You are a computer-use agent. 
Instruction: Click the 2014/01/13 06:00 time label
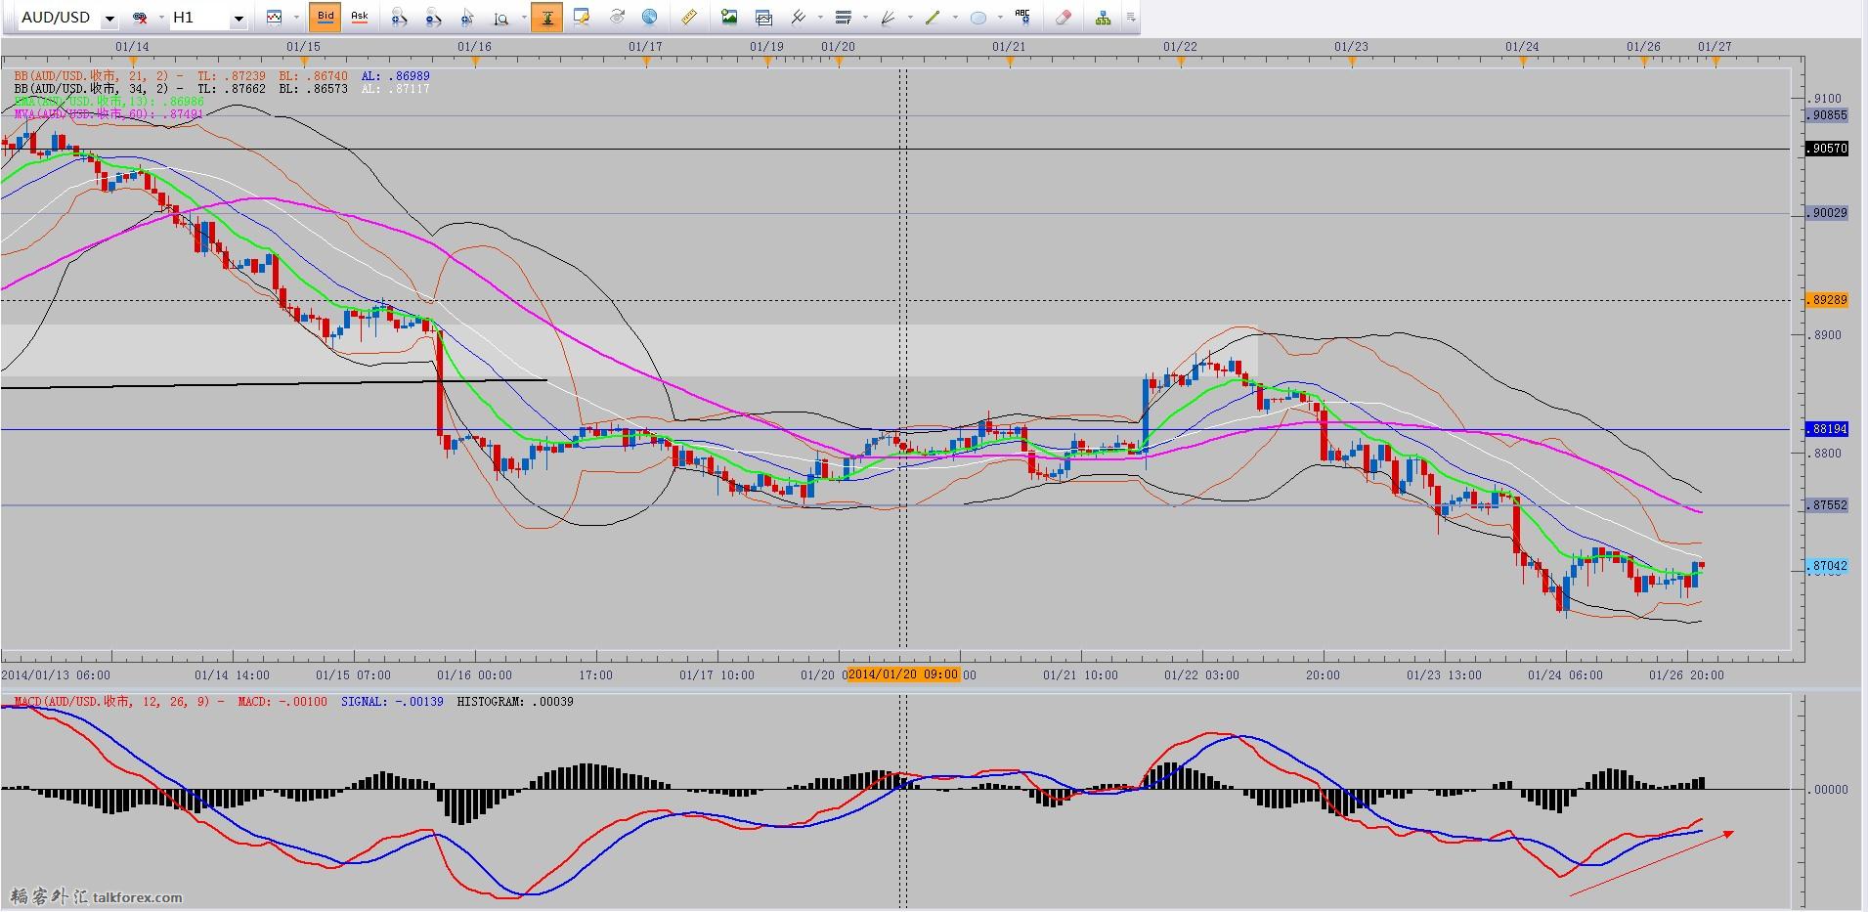click(x=56, y=674)
